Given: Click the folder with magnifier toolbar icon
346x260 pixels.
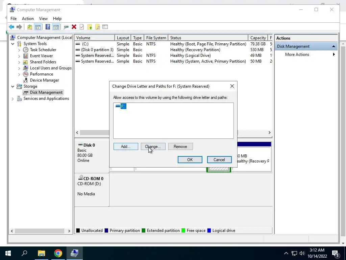Looking at the screenshot, I should (x=97, y=27).
